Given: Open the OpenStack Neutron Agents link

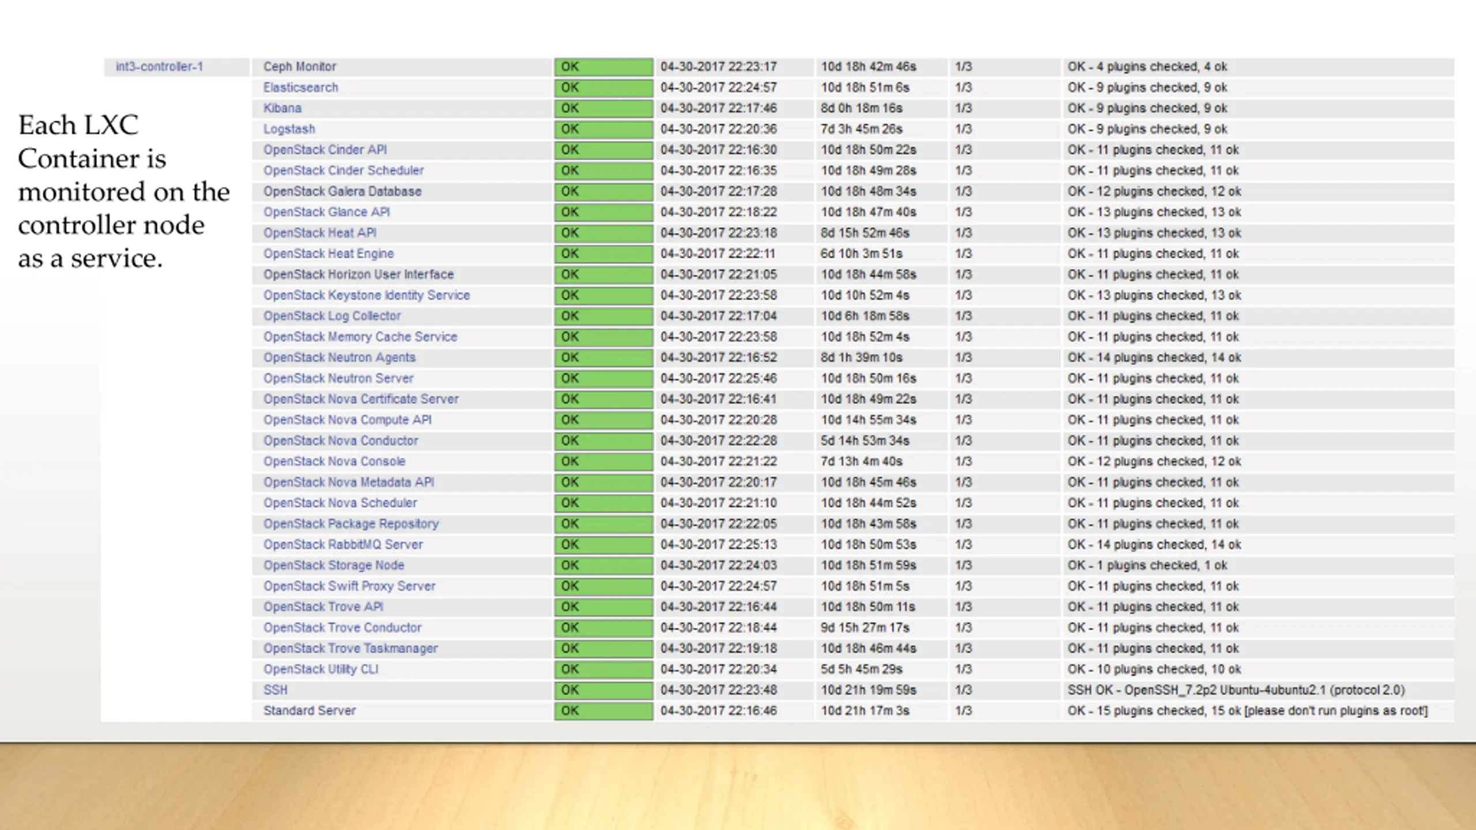Looking at the screenshot, I should 339,357.
